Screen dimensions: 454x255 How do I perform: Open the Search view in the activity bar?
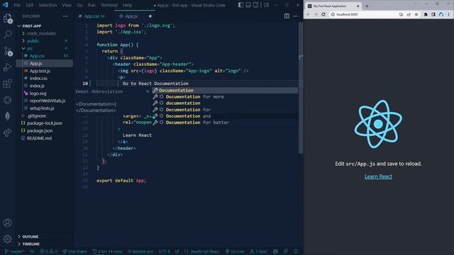click(8, 35)
